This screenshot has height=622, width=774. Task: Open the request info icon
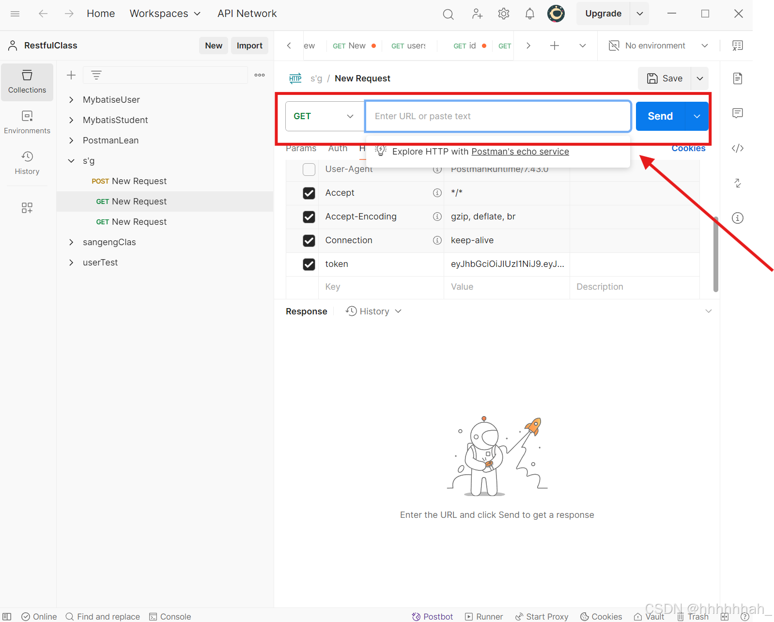click(x=738, y=218)
